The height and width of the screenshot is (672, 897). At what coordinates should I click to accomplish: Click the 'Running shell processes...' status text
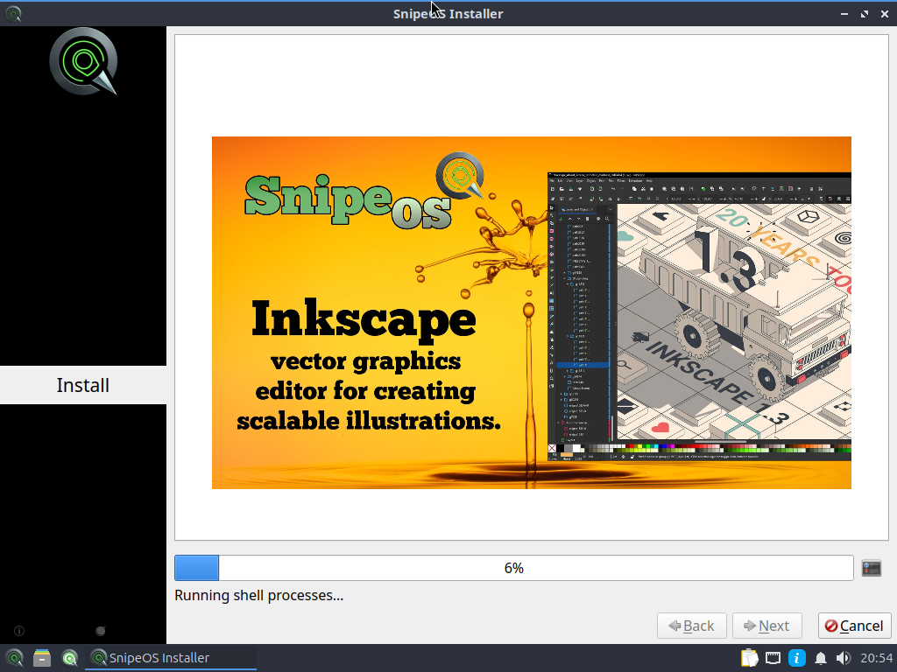(258, 595)
